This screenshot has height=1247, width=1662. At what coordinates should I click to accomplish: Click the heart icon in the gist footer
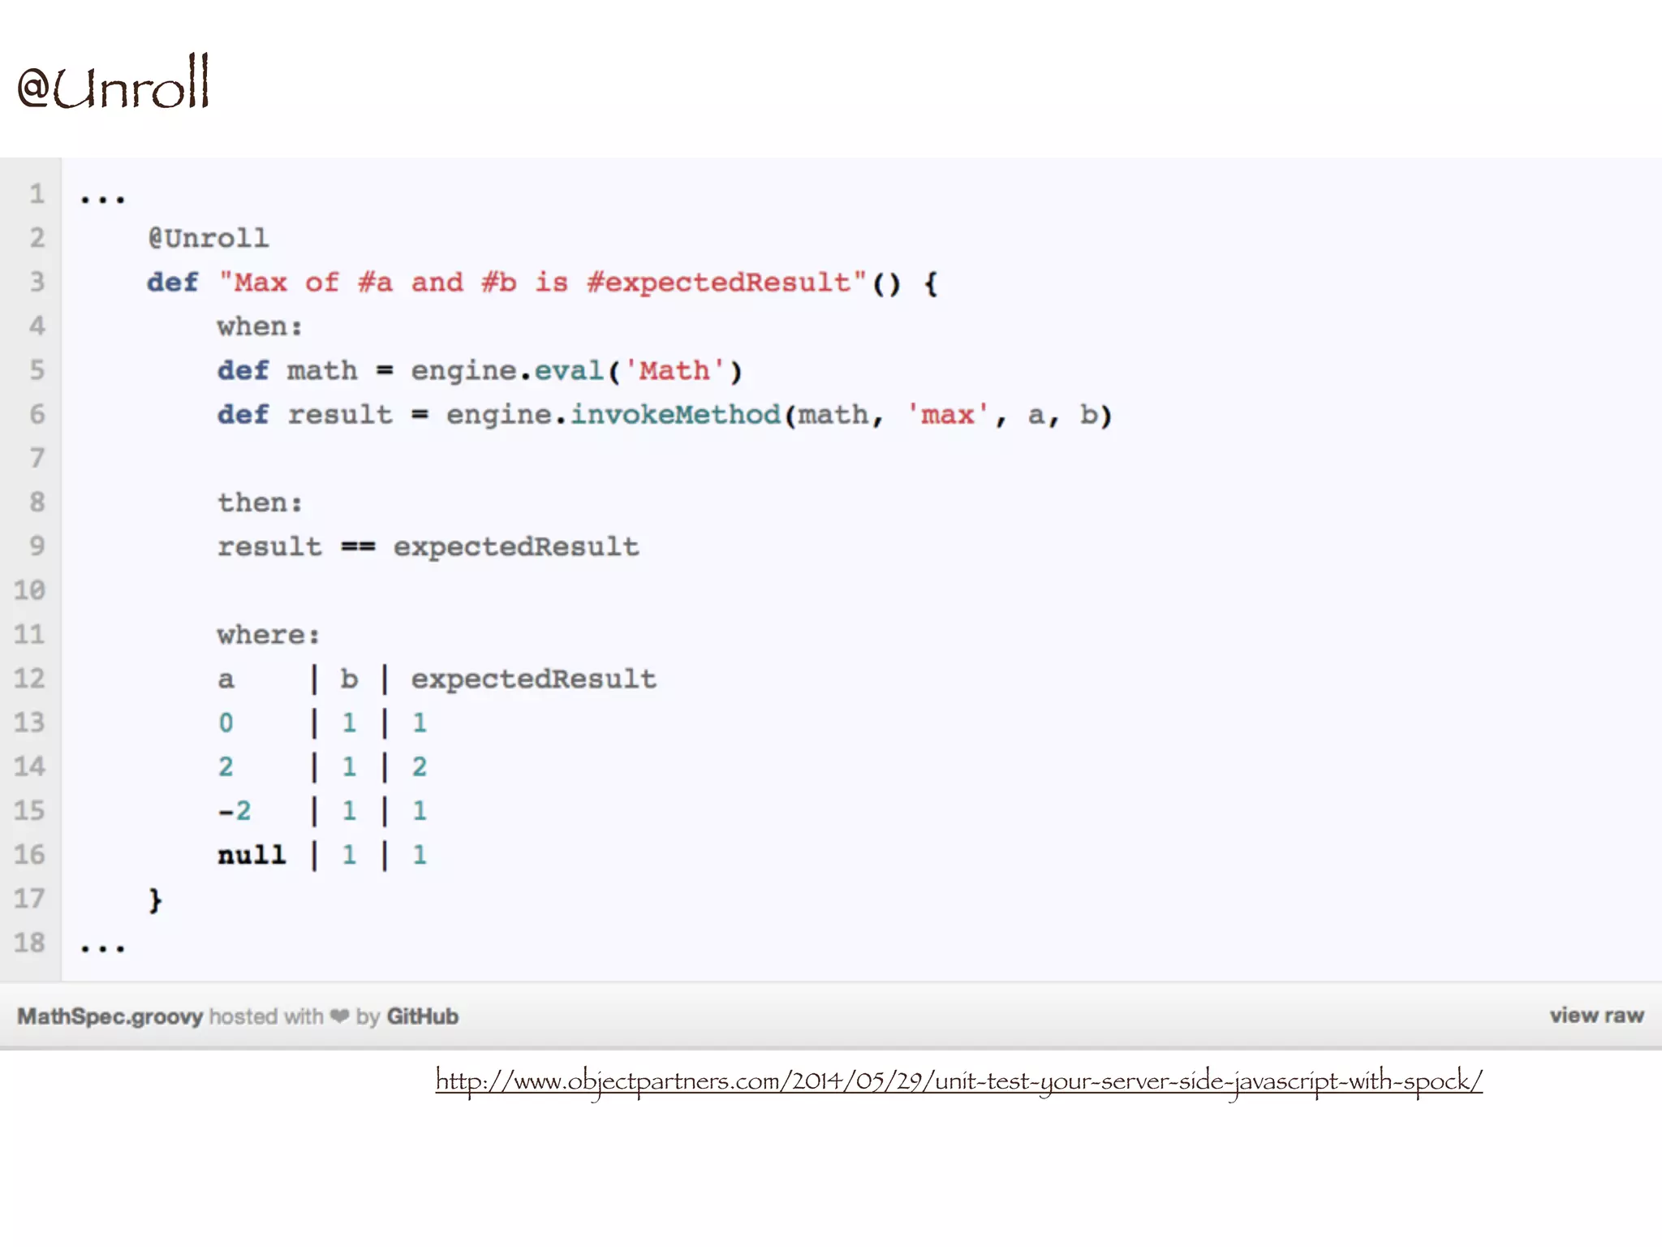coord(340,1016)
